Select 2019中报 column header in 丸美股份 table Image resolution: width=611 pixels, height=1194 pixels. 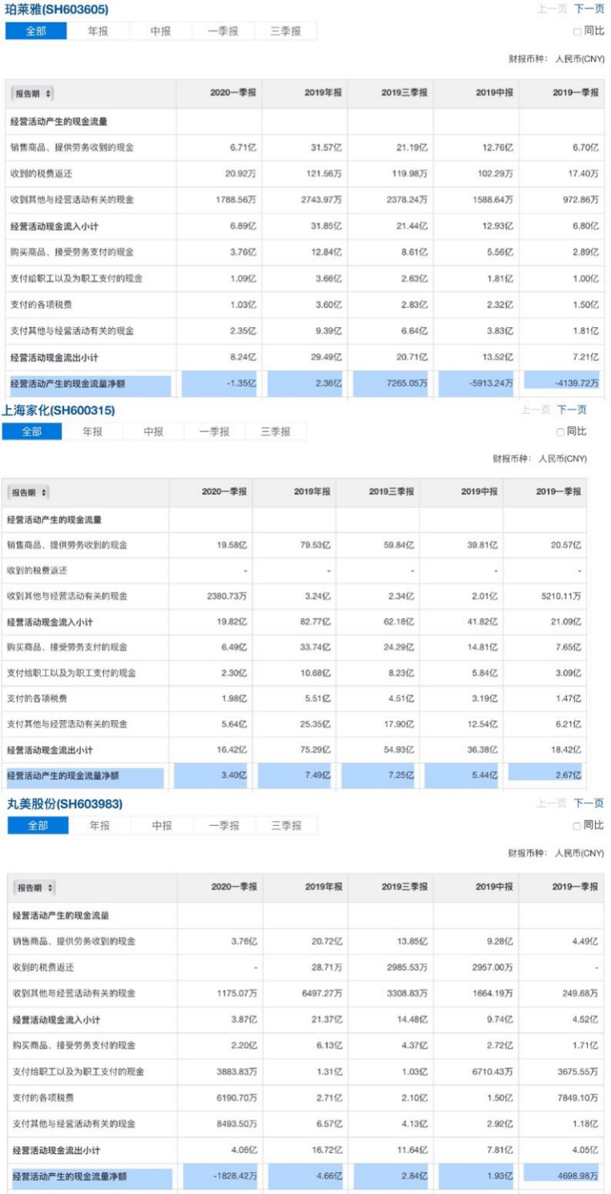tap(495, 887)
